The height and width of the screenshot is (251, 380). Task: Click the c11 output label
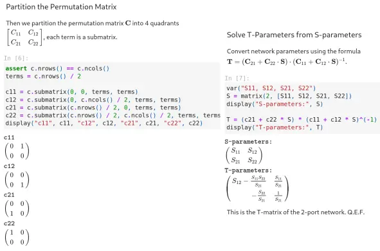click(x=9, y=138)
